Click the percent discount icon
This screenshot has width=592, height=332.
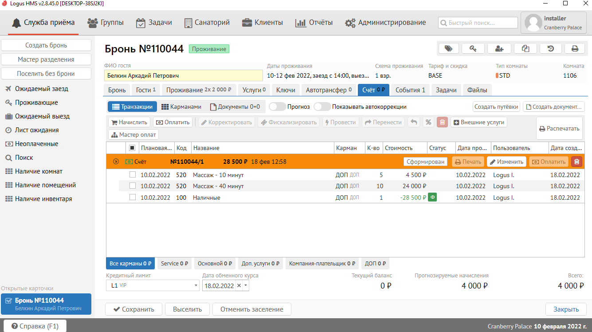click(x=428, y=122)
